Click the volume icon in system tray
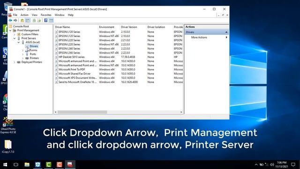300x169 pixels. tap(272, 165)
